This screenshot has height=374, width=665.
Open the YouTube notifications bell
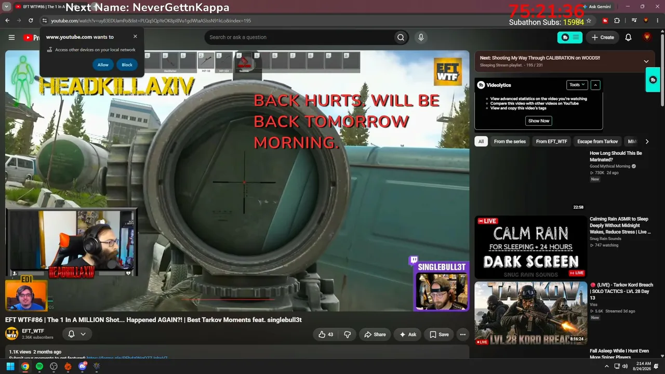[628, 37]
